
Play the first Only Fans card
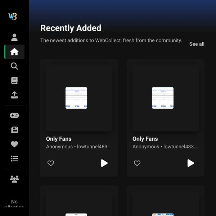(x=104, y=163)
